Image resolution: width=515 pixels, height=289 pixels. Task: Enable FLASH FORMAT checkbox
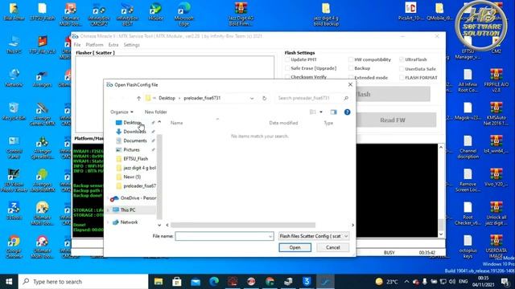click(x=402, y=78)
